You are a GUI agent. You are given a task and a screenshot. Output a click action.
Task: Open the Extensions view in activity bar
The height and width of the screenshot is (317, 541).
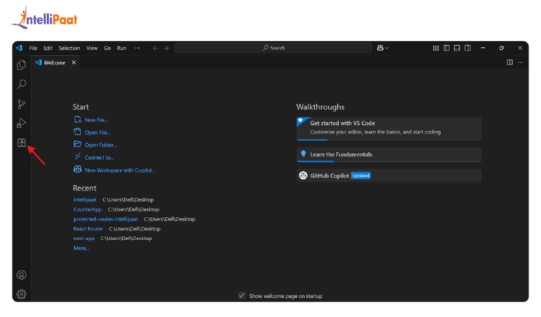pyautogui.click(x=22, y=143)
